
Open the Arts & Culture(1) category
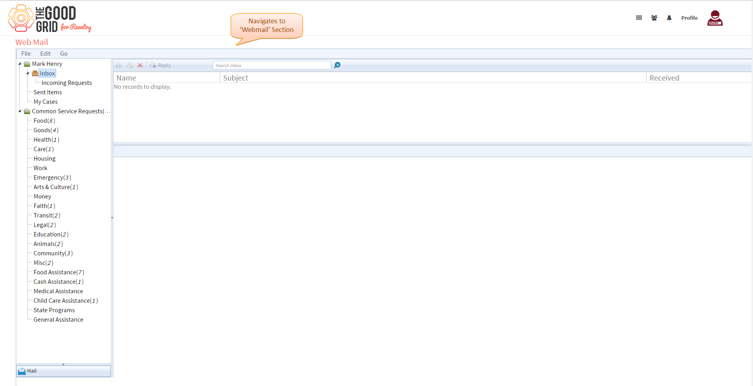(56, 187)
